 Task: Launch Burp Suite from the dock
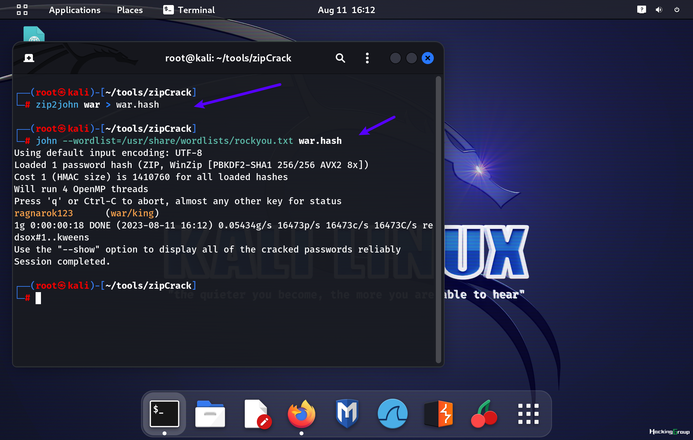[438, 414]
